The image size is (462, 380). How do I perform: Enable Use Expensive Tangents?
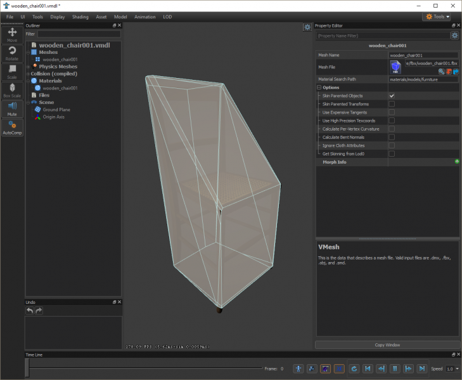point(392,112)
